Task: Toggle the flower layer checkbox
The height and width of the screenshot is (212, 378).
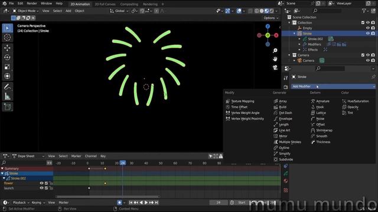Action: click(x=46, y=183)
